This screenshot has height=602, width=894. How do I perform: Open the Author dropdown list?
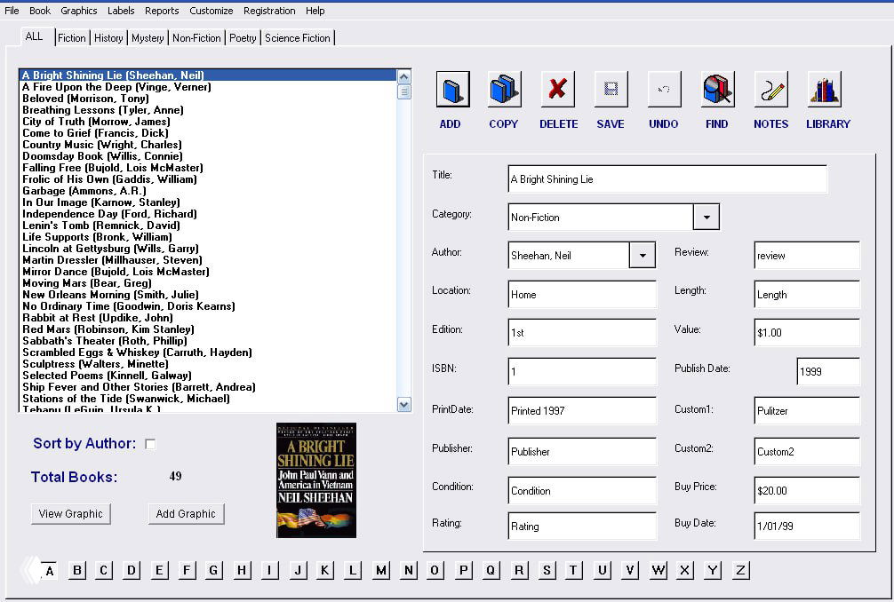coord(642,256)
